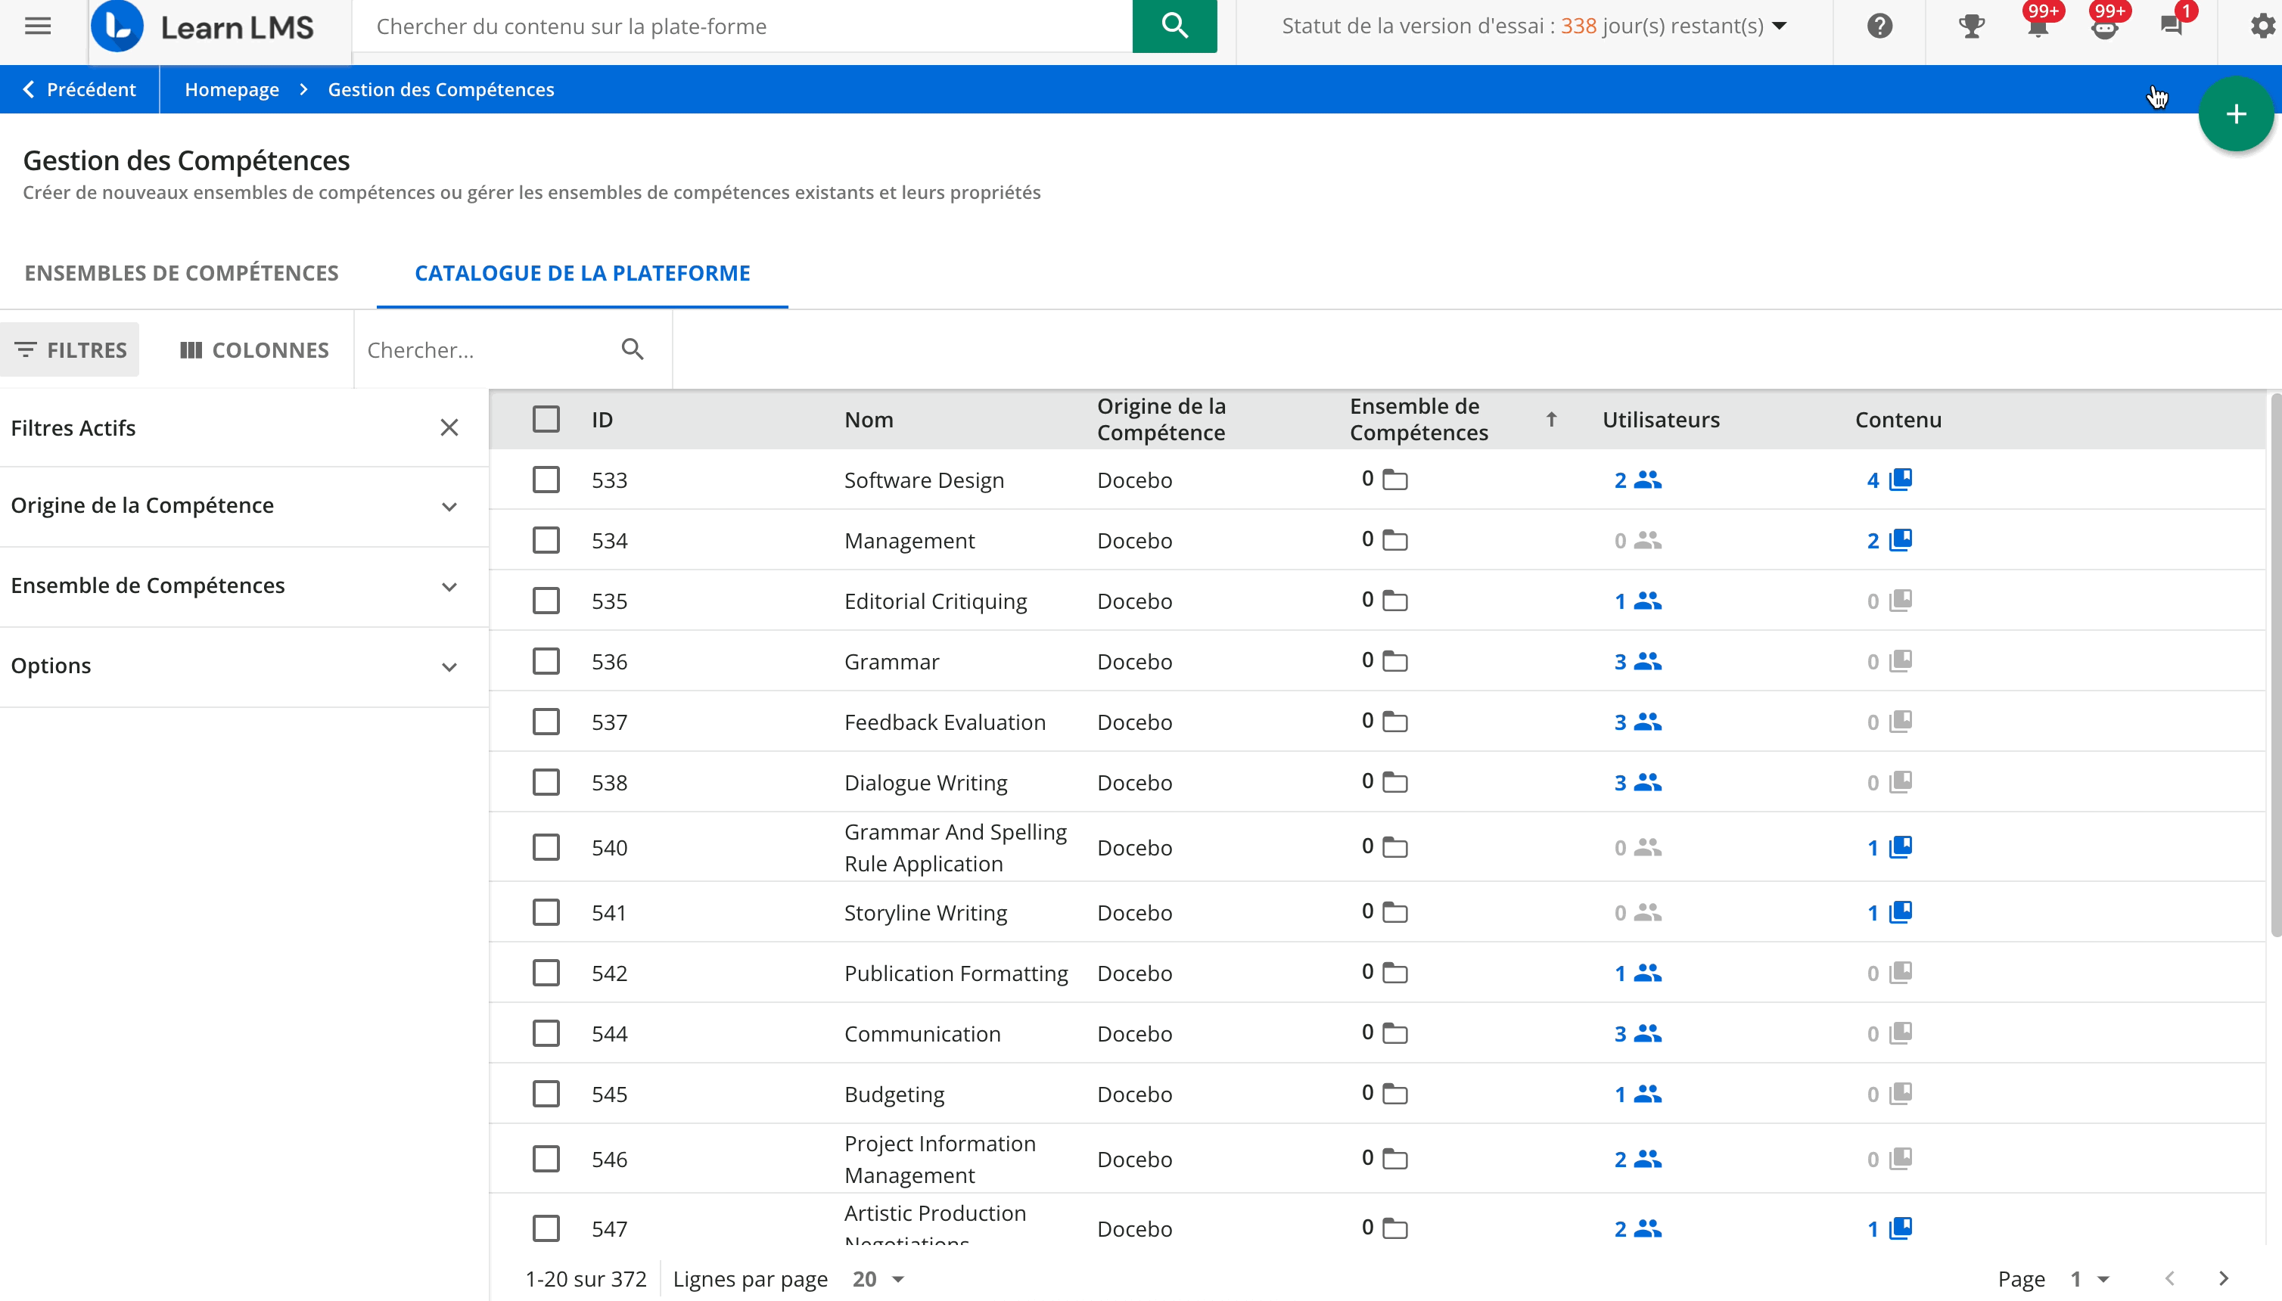Viewport: 2282px width, 1301px height.
Task: Open users icon for Software Design
Action: [1647, 480]
